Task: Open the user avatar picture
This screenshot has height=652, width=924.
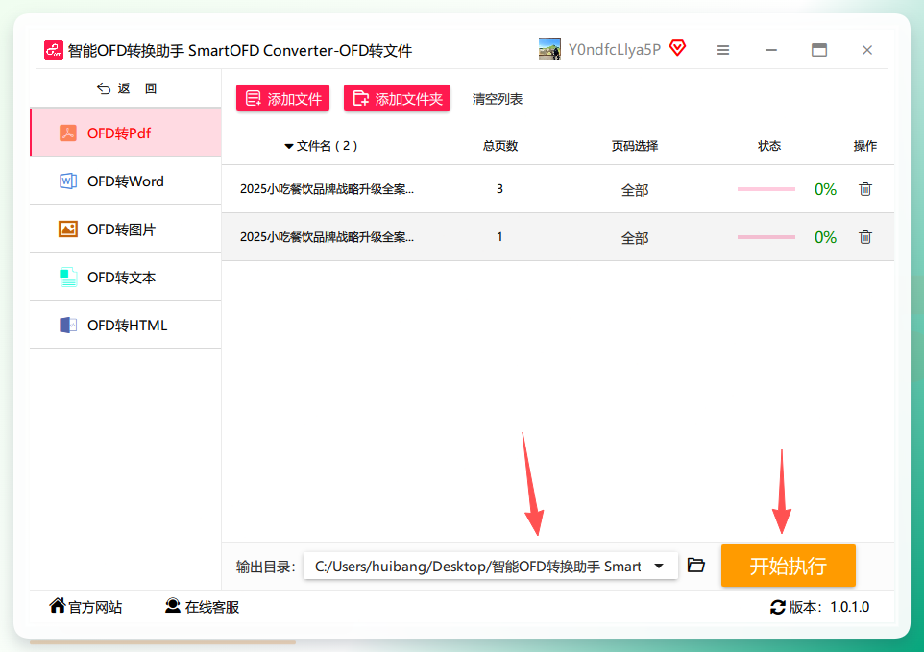Action: 549,50
